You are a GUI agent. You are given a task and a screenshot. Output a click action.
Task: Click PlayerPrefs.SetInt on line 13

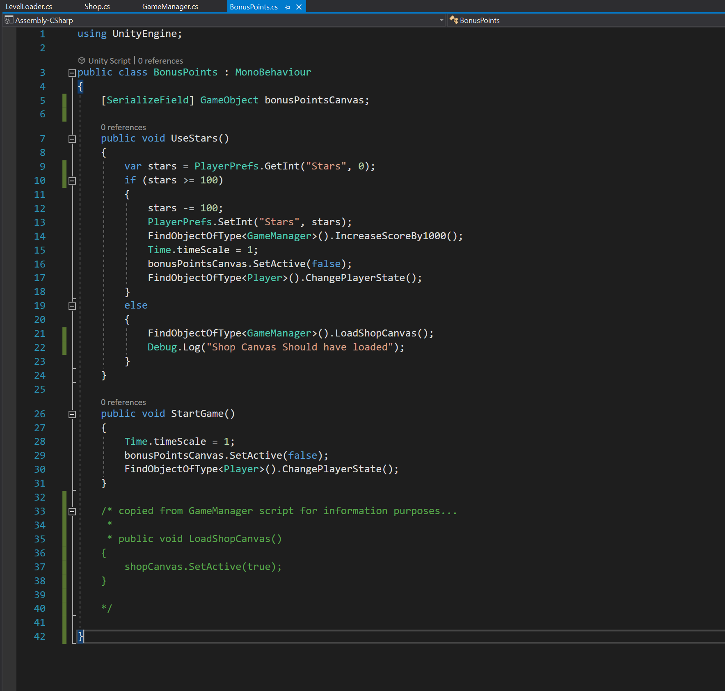point(200,222)
